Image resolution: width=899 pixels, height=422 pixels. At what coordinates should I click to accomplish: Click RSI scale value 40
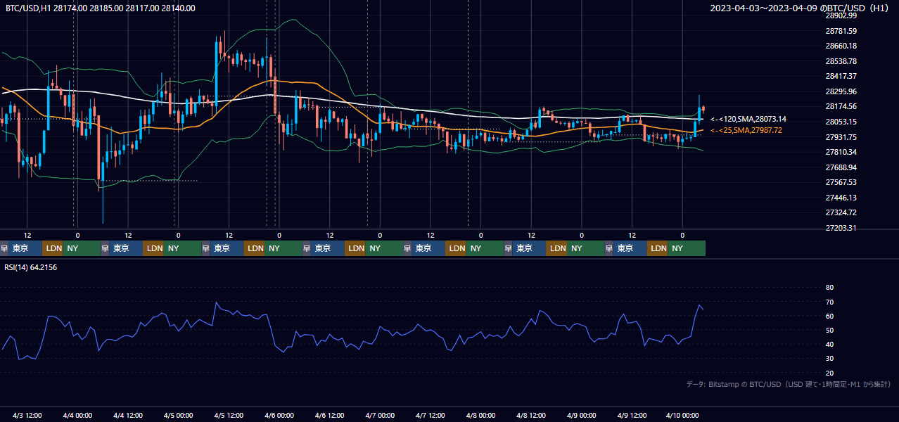[x=829, y=344]
